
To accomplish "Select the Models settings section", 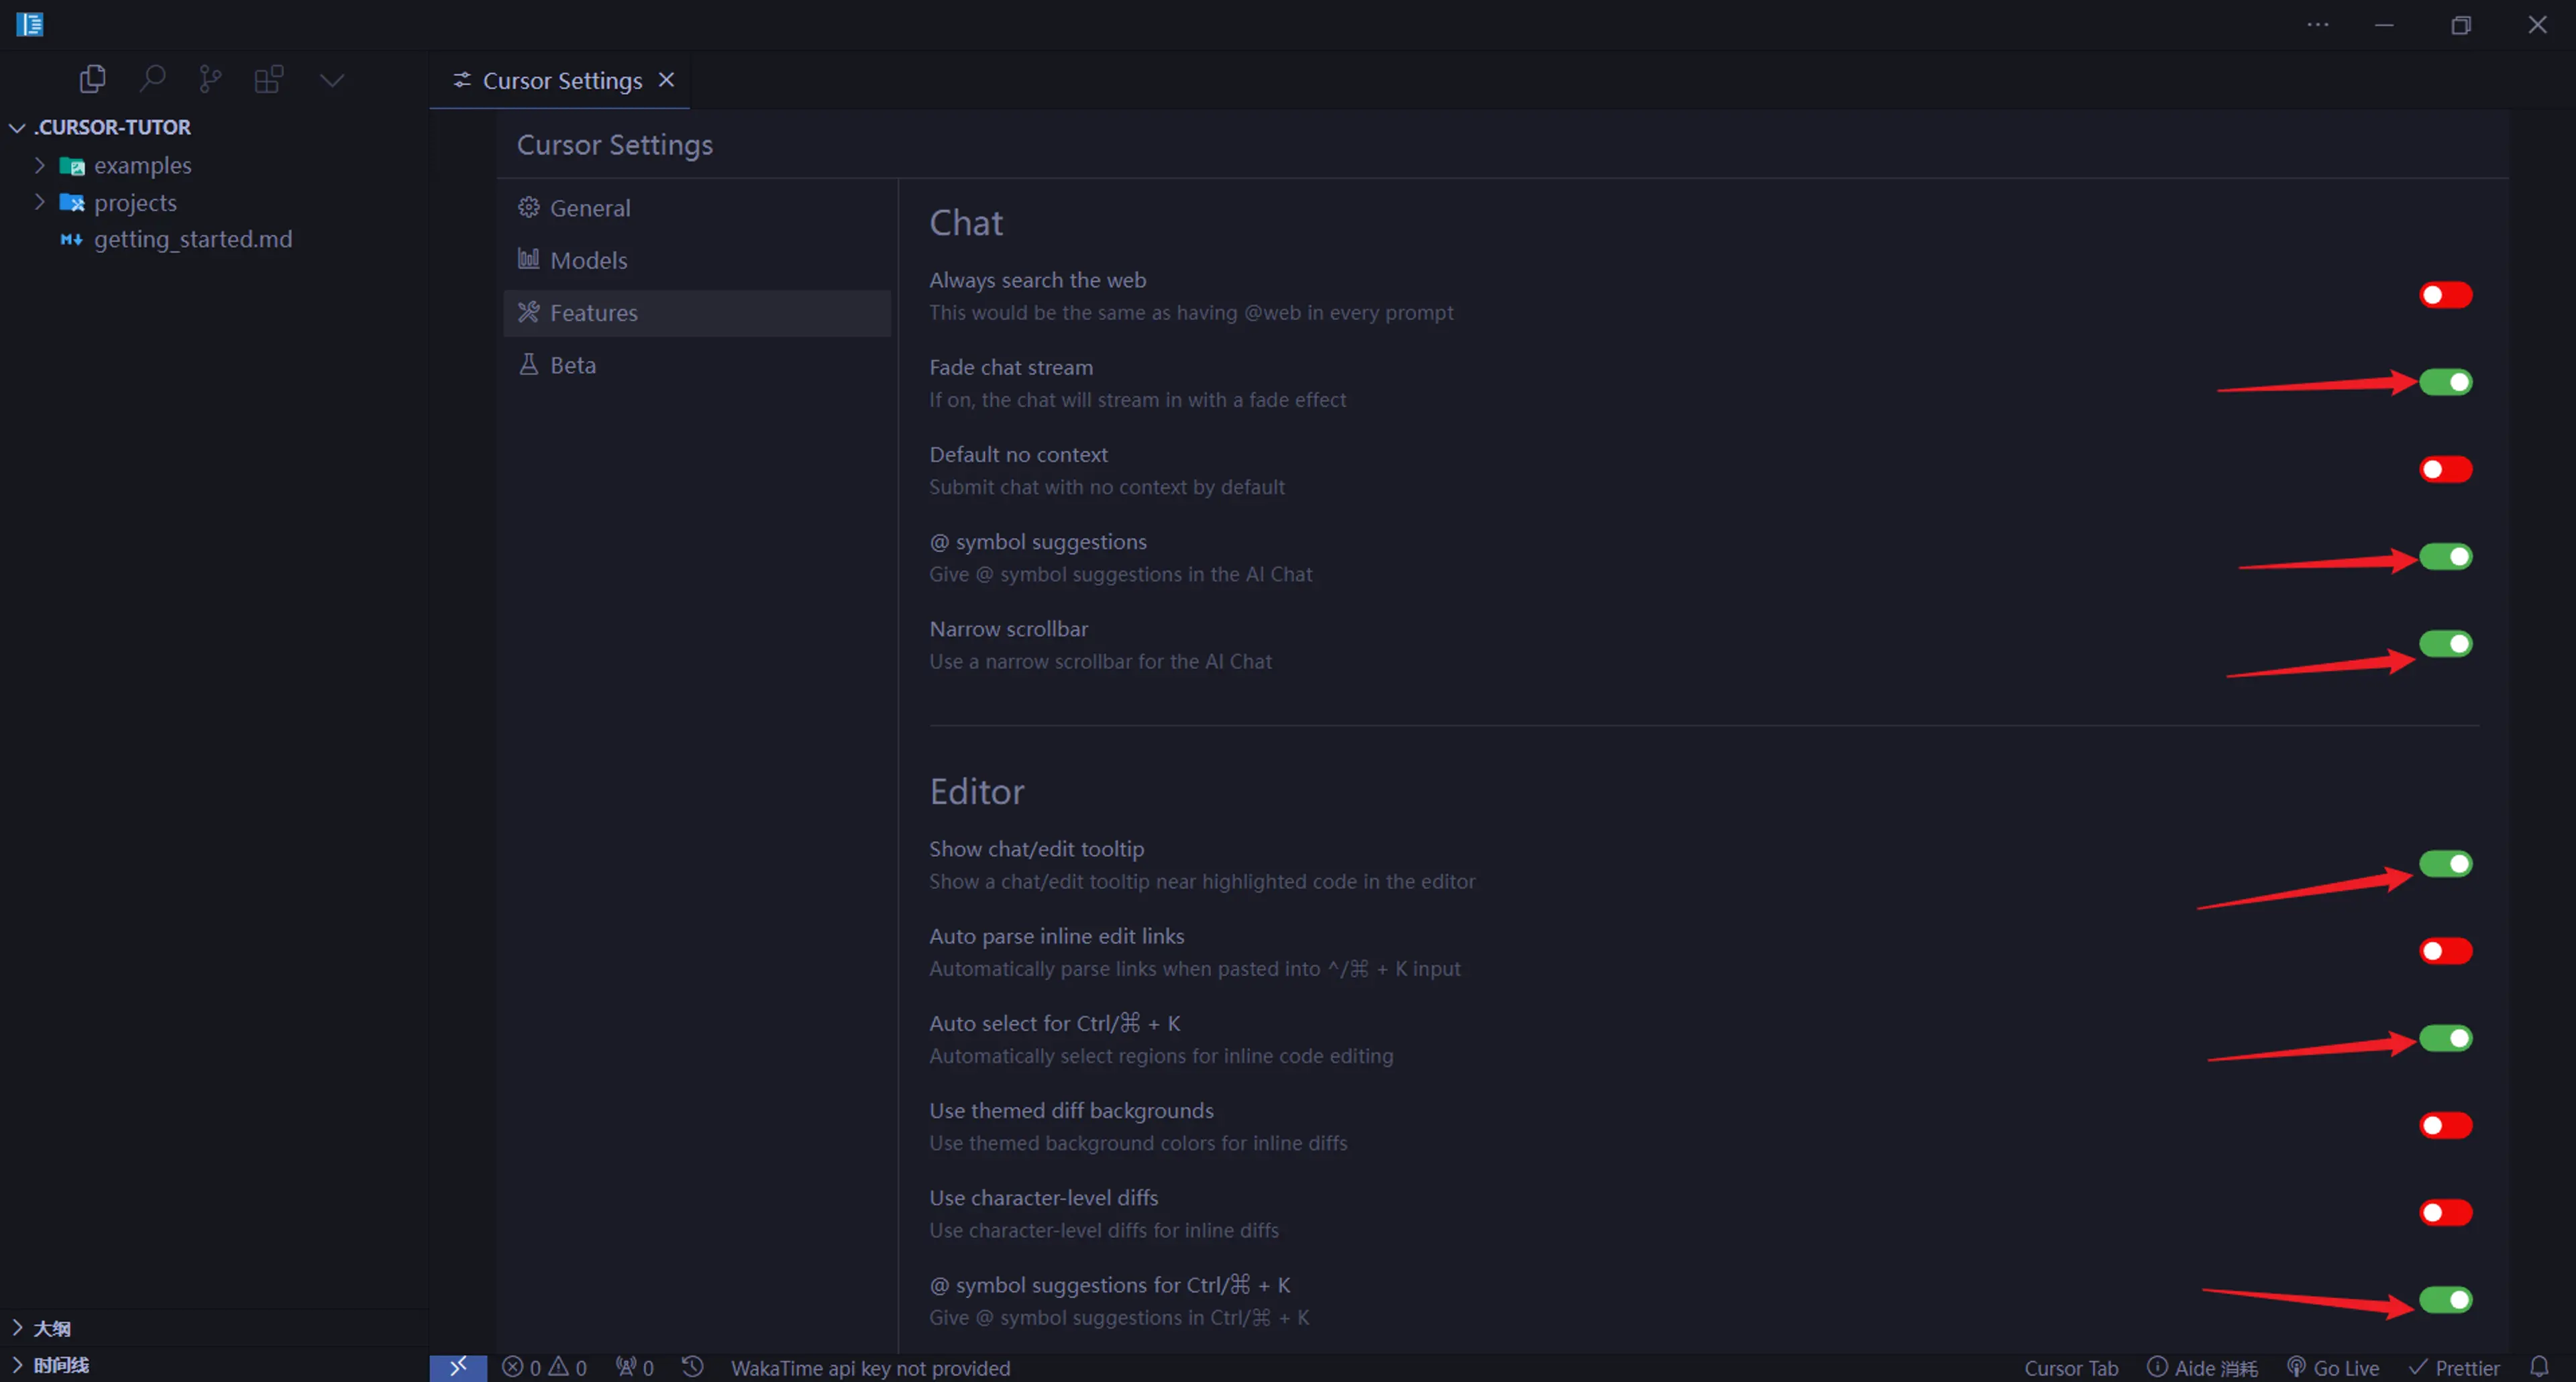I will [588, 260].
